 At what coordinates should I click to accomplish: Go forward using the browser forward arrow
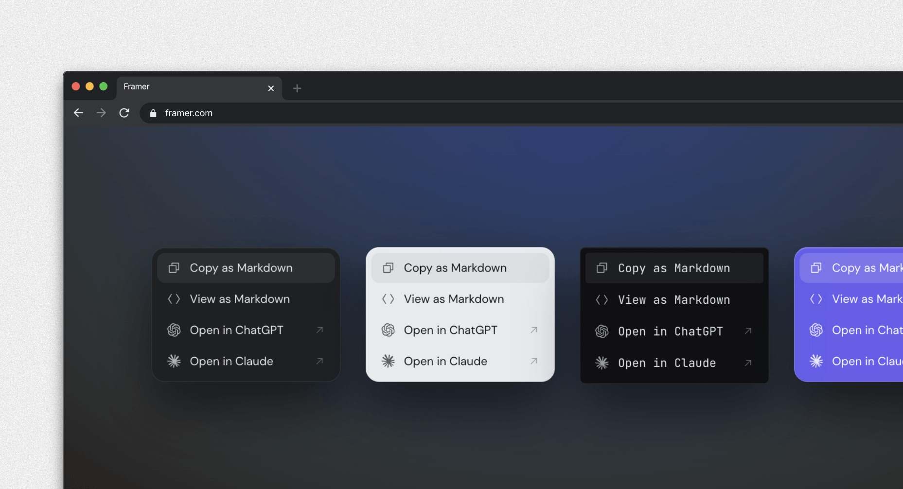click(101, 113)
